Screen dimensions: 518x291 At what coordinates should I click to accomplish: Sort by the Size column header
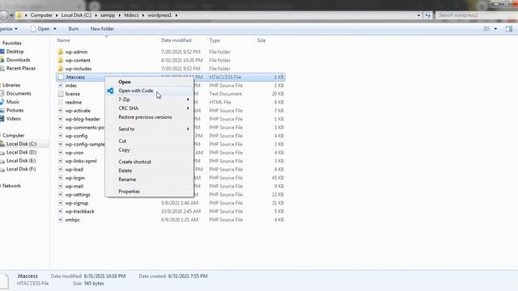point(261,40)
